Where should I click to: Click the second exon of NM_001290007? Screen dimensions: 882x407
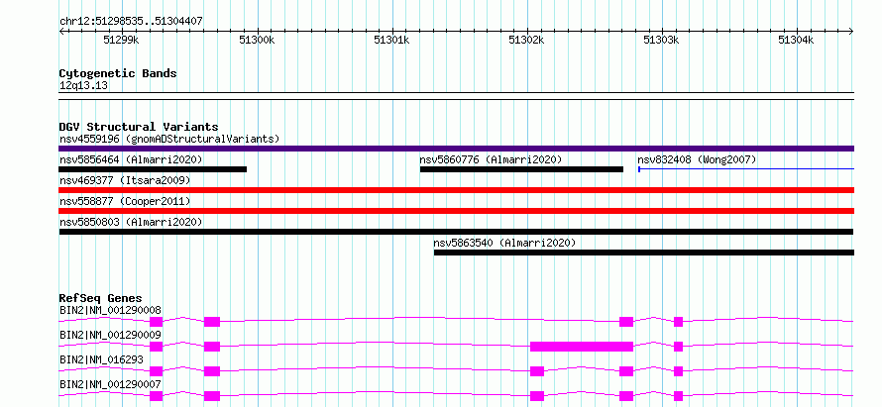212,396
